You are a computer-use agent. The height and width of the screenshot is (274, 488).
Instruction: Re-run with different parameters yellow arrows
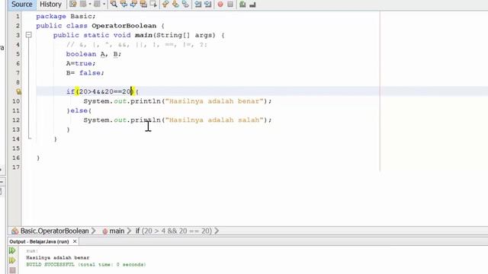pyautogui.click(x=12, y=260)
